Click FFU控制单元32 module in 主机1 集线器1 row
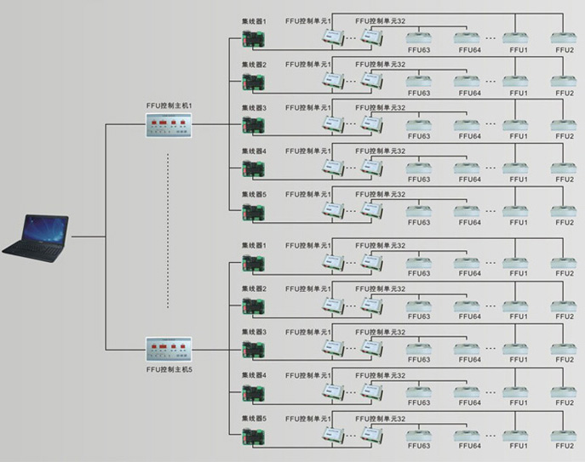 pos(371,37)
